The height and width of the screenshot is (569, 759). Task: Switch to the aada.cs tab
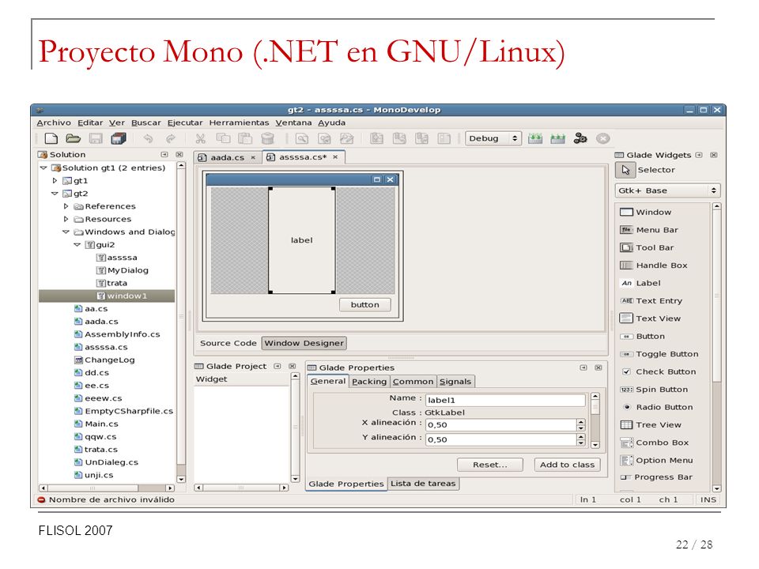227,158
